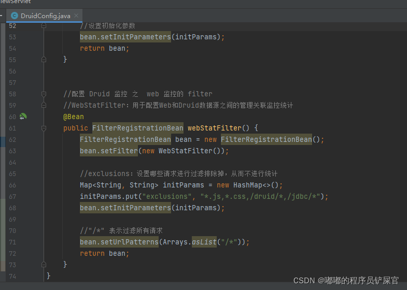Viewport: 407px width, 290px height.
Task: Click the initParams variable declaration on line 66
Action: [183, 185]
